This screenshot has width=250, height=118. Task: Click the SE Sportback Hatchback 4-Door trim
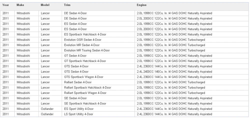(x=85, y=103)
